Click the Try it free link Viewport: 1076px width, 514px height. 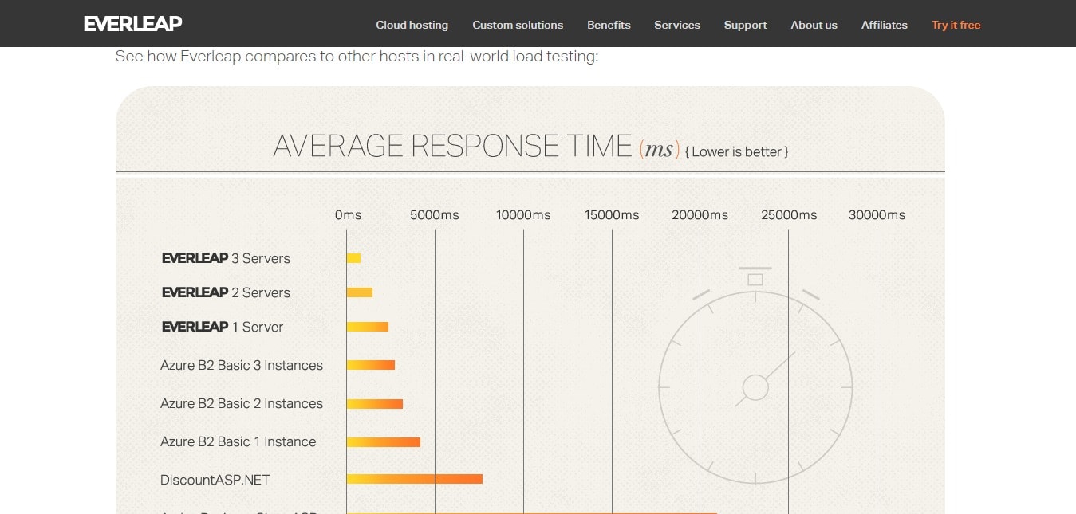[x=956, y=25]
